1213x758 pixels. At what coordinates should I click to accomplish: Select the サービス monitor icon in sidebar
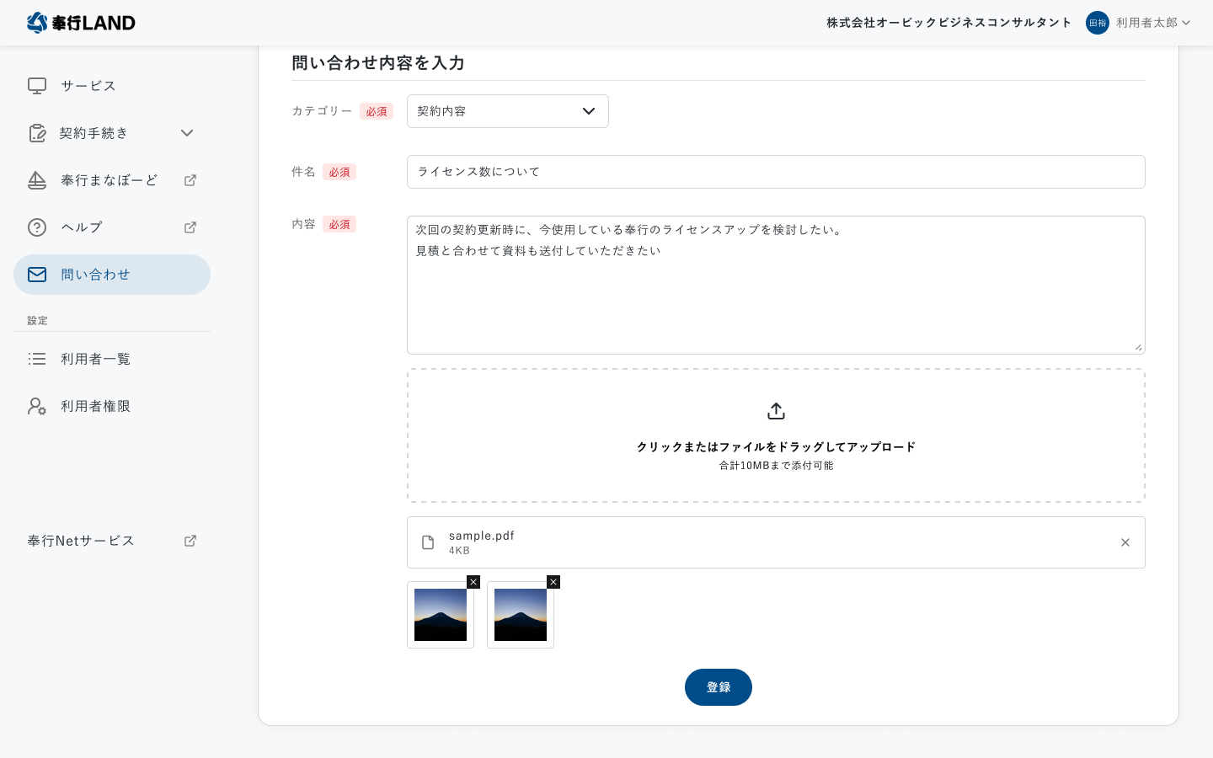pos(37,85)
